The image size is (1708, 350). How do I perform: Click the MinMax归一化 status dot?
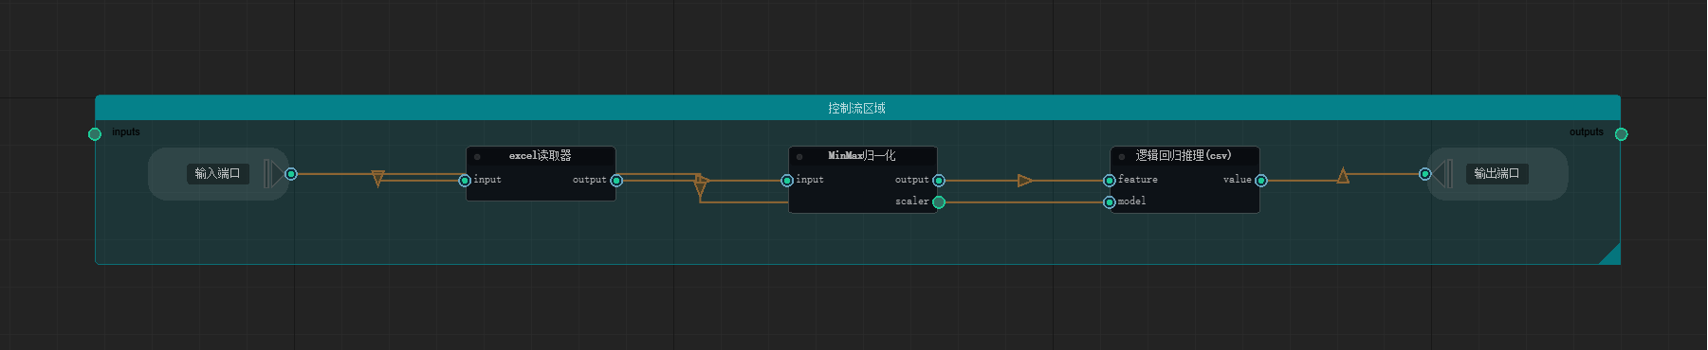(799, 157)
